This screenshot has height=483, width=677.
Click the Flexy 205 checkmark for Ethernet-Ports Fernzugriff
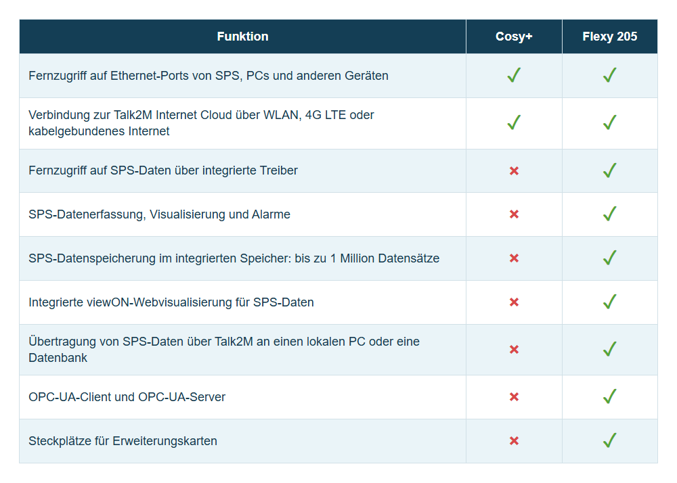(610, 75)
